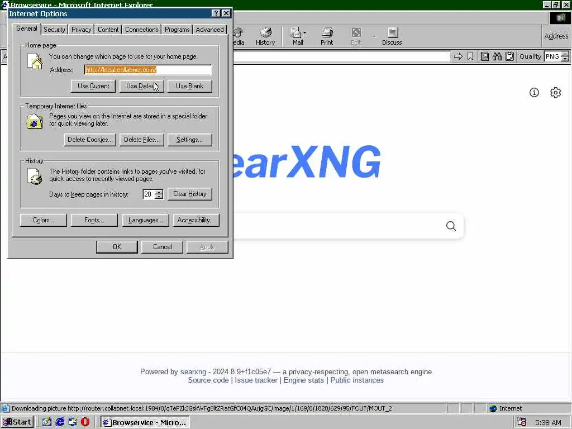Click the Print toolbar icon

326,36
